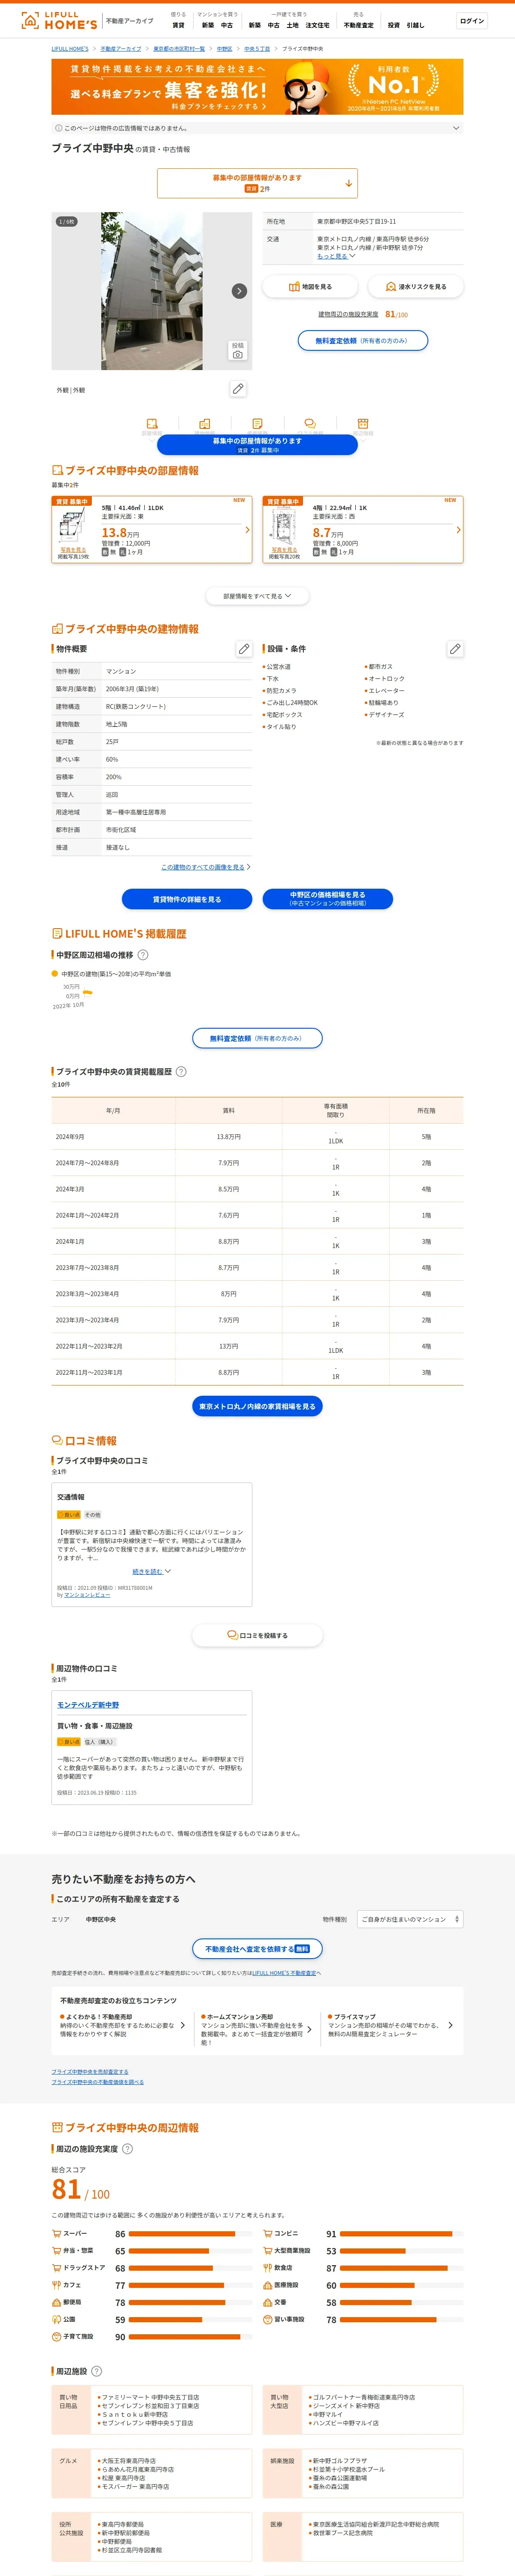Open 建物周辺の施設充実度 link
Screen dimensions: 515x2576
(x=348, y=314)
